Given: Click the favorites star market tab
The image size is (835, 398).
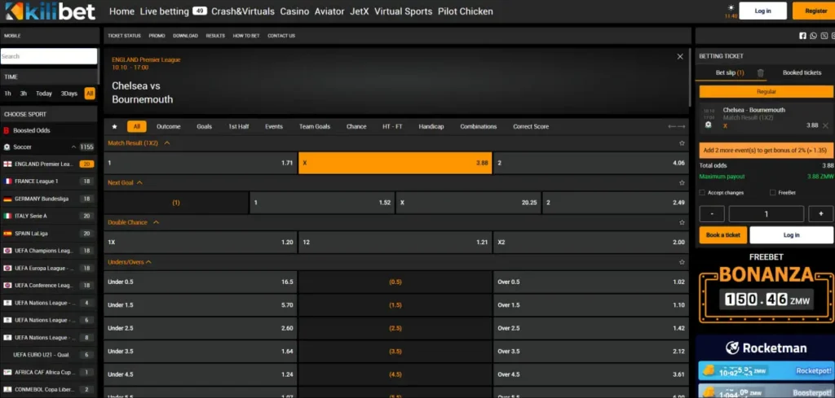Looking at the screenshot, I should coord(114,126).
